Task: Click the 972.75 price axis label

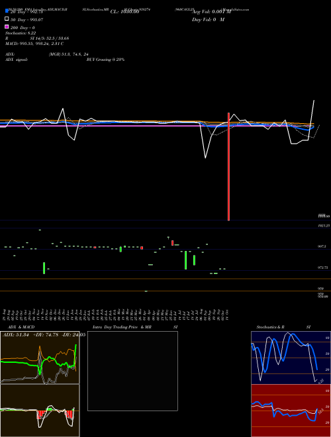Action: [x=323, y=267]
